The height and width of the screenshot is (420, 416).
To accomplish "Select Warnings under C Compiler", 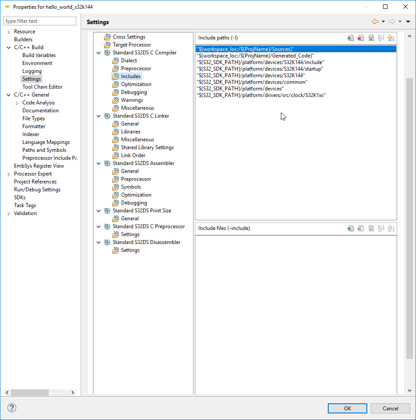I will tap(132, 100).
